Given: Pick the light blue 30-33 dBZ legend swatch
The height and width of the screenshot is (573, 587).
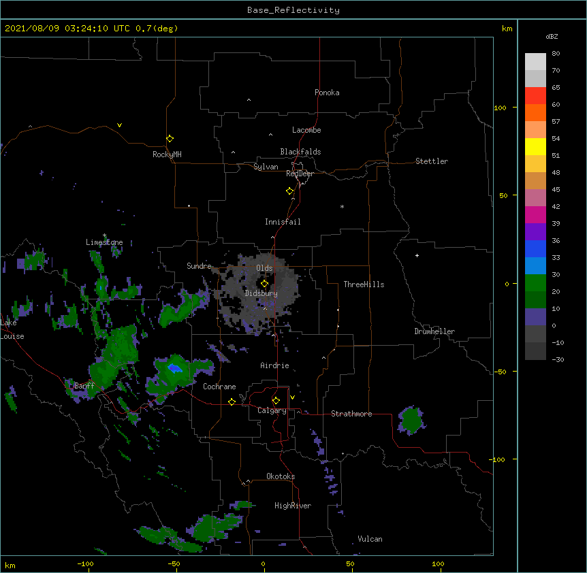Looking at the screenshot, I should click(535, 265).
